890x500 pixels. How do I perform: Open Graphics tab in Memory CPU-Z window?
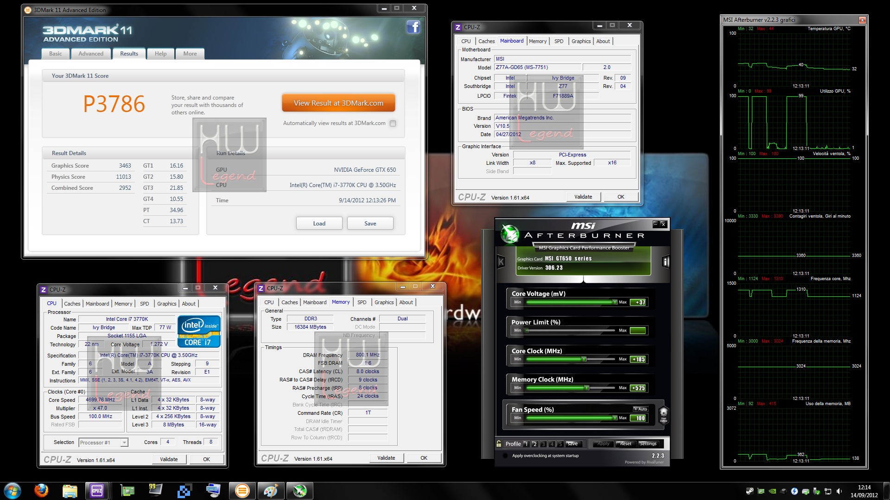[384, 302]
